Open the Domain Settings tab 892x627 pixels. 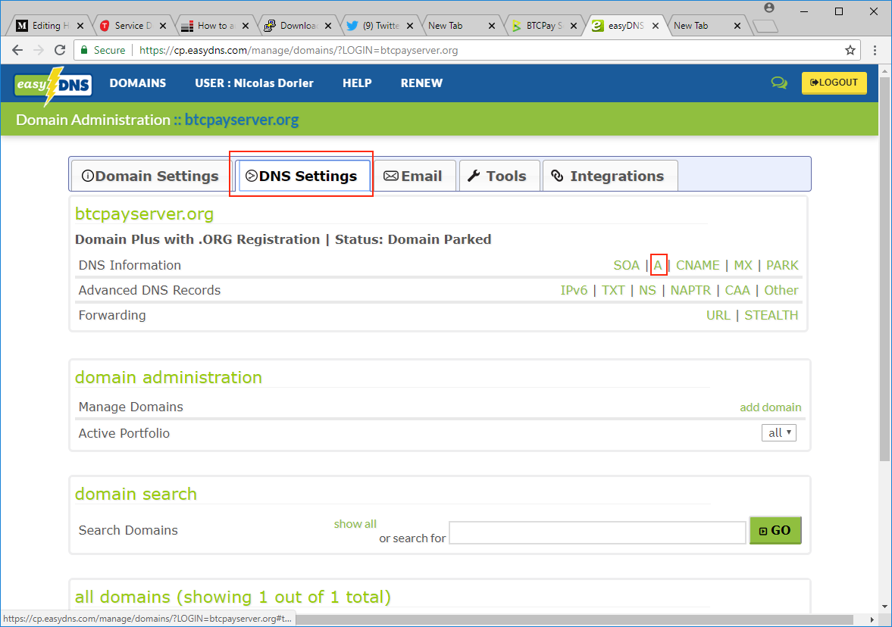coord(150,176)
